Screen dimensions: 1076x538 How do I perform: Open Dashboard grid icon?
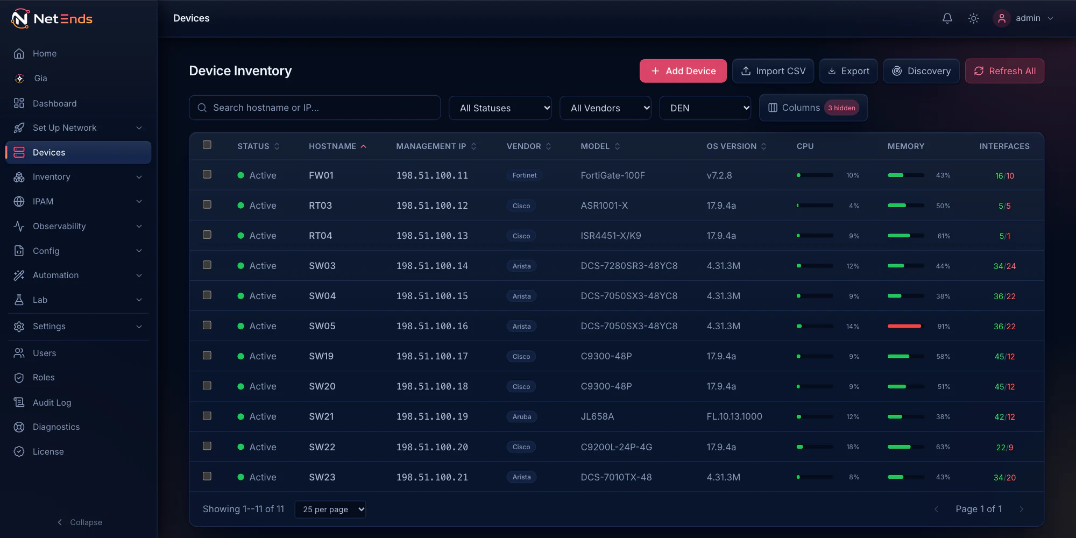(x=19, y=103)
